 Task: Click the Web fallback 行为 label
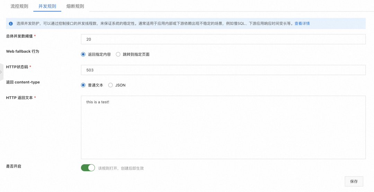(x=23, y=52)
